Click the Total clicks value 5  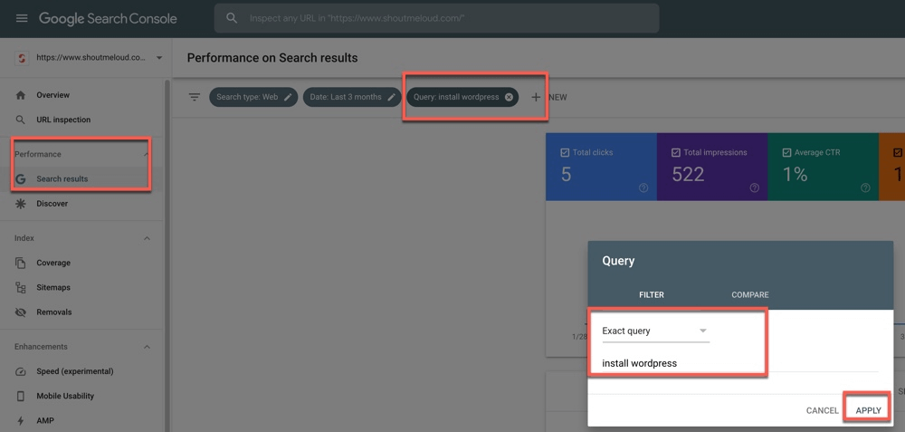(x=566, y=175)
